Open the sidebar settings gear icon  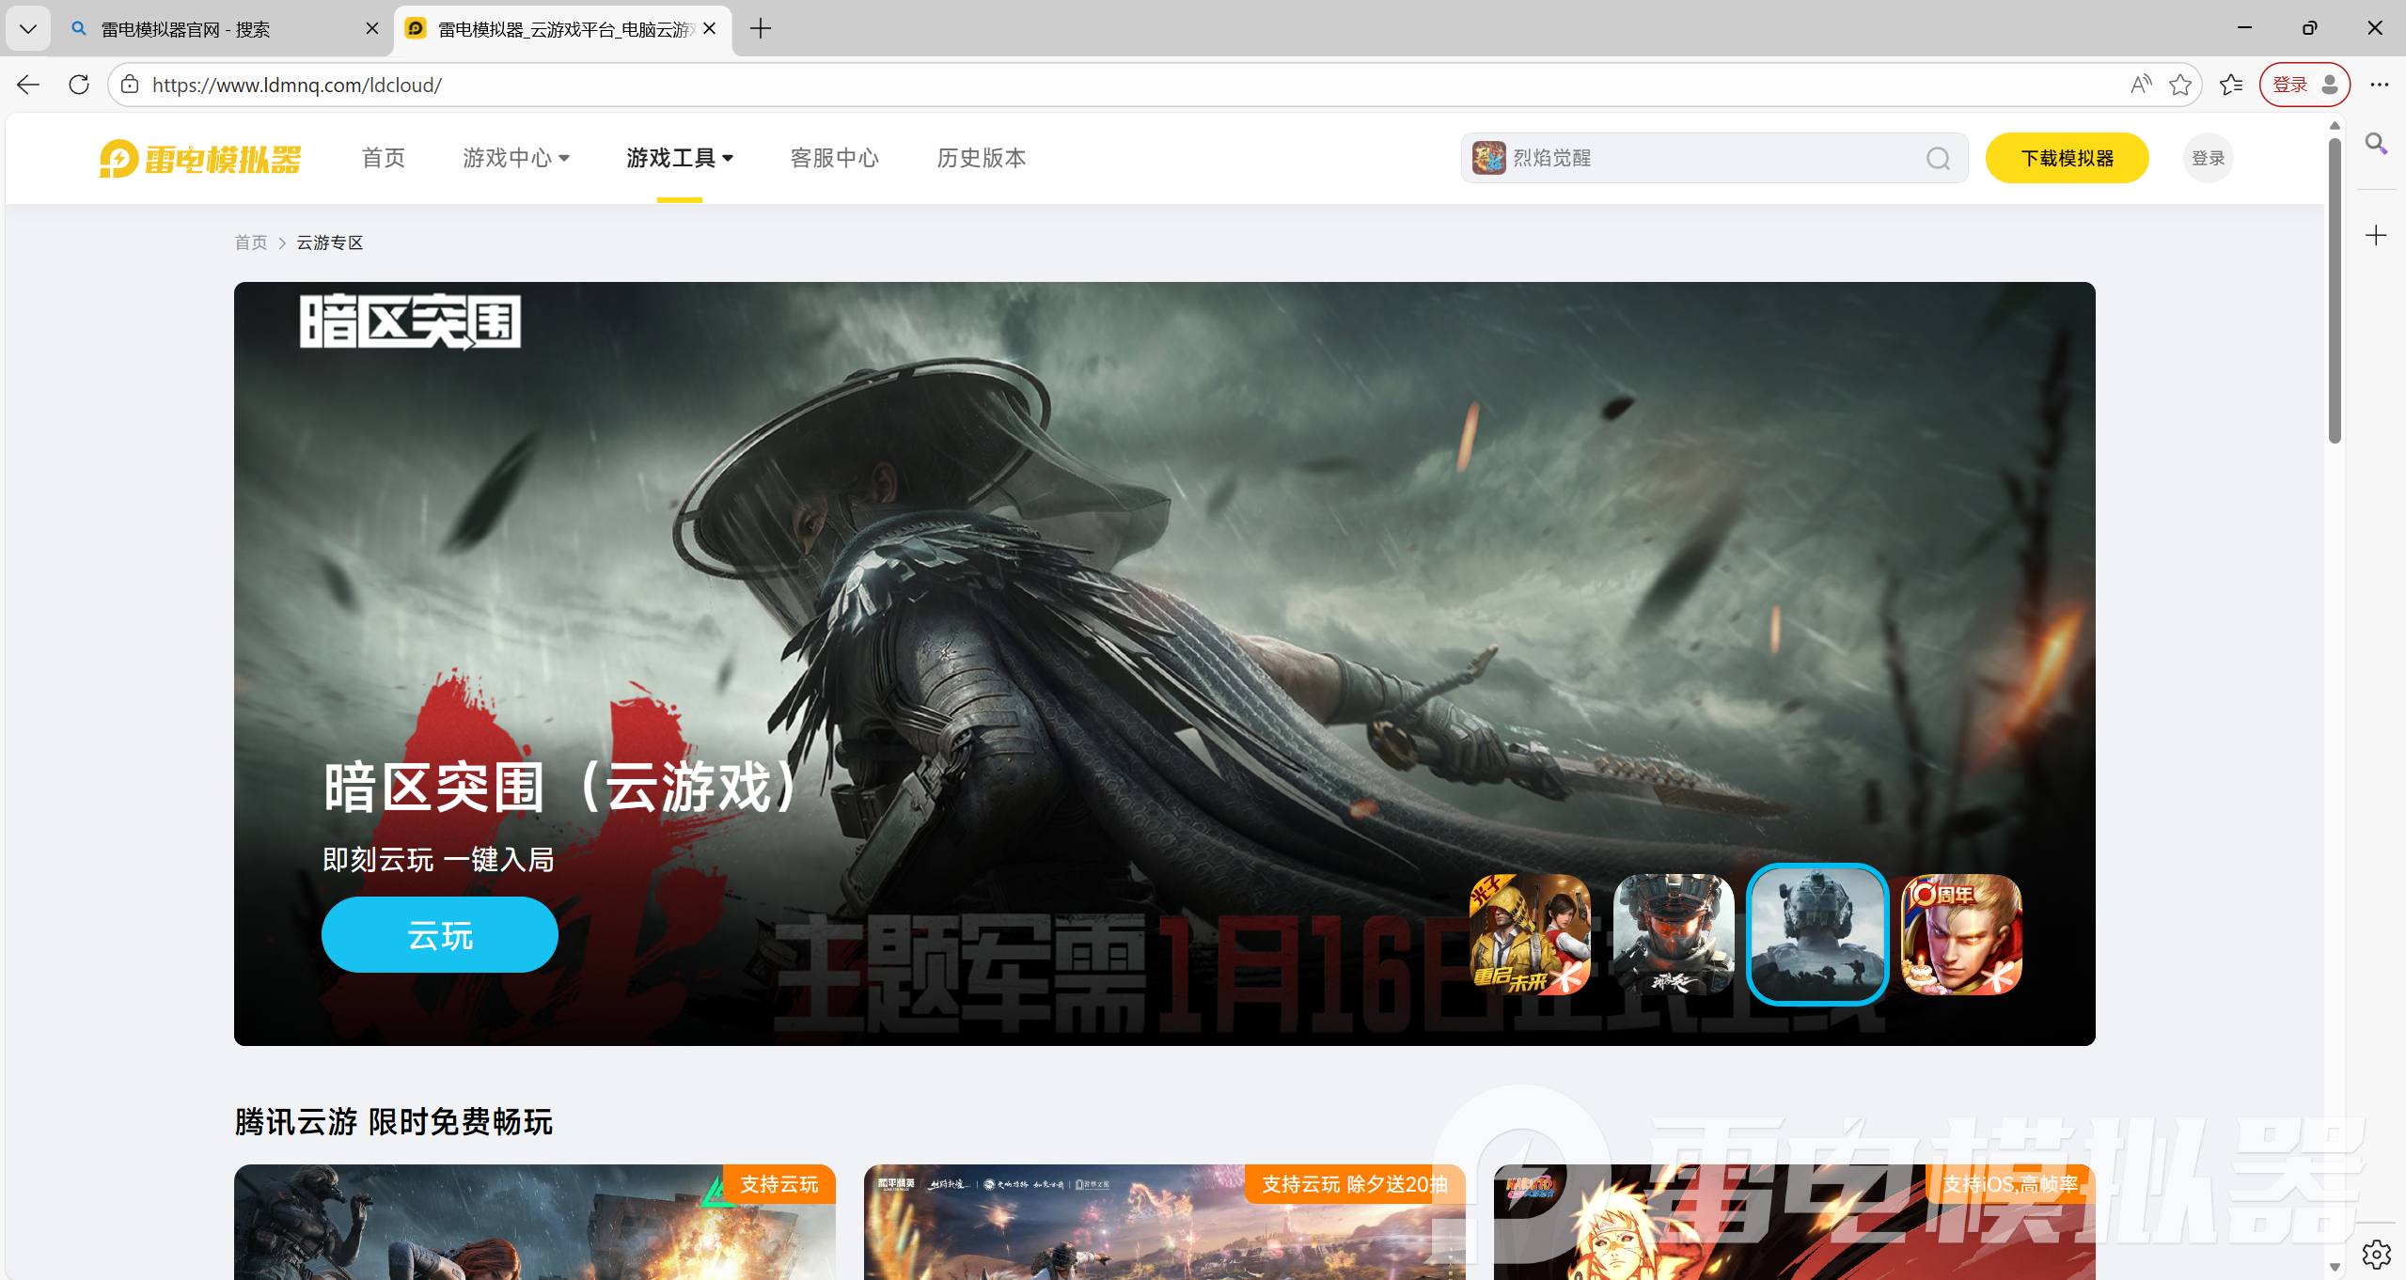coord(2376,1254)
